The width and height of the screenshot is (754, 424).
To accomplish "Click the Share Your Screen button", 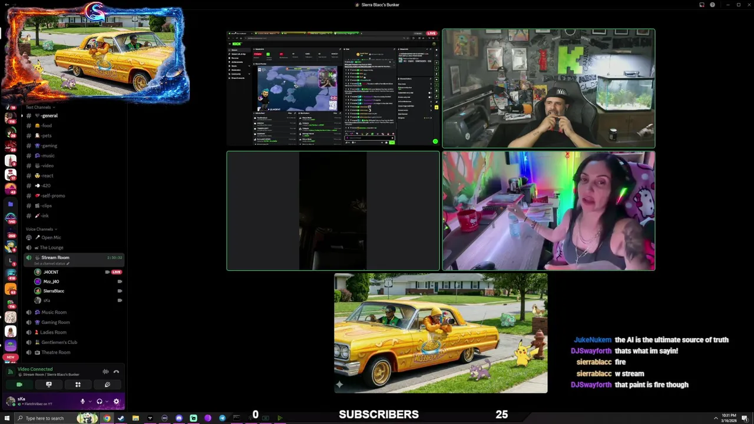I will click(x=49, y=385).
